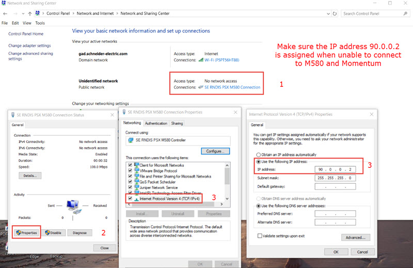
Task: Switch to the Sharing tab
Action: point(177,123)
